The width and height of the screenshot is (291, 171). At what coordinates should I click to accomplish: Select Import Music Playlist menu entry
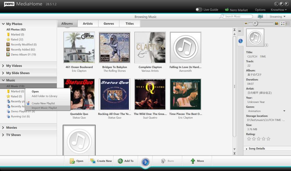tap(47, 108)
